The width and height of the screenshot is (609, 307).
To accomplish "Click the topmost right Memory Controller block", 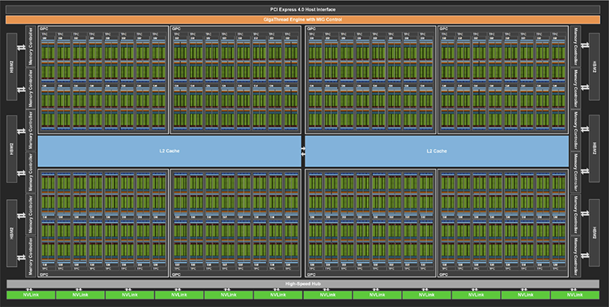I will [576, 44].
